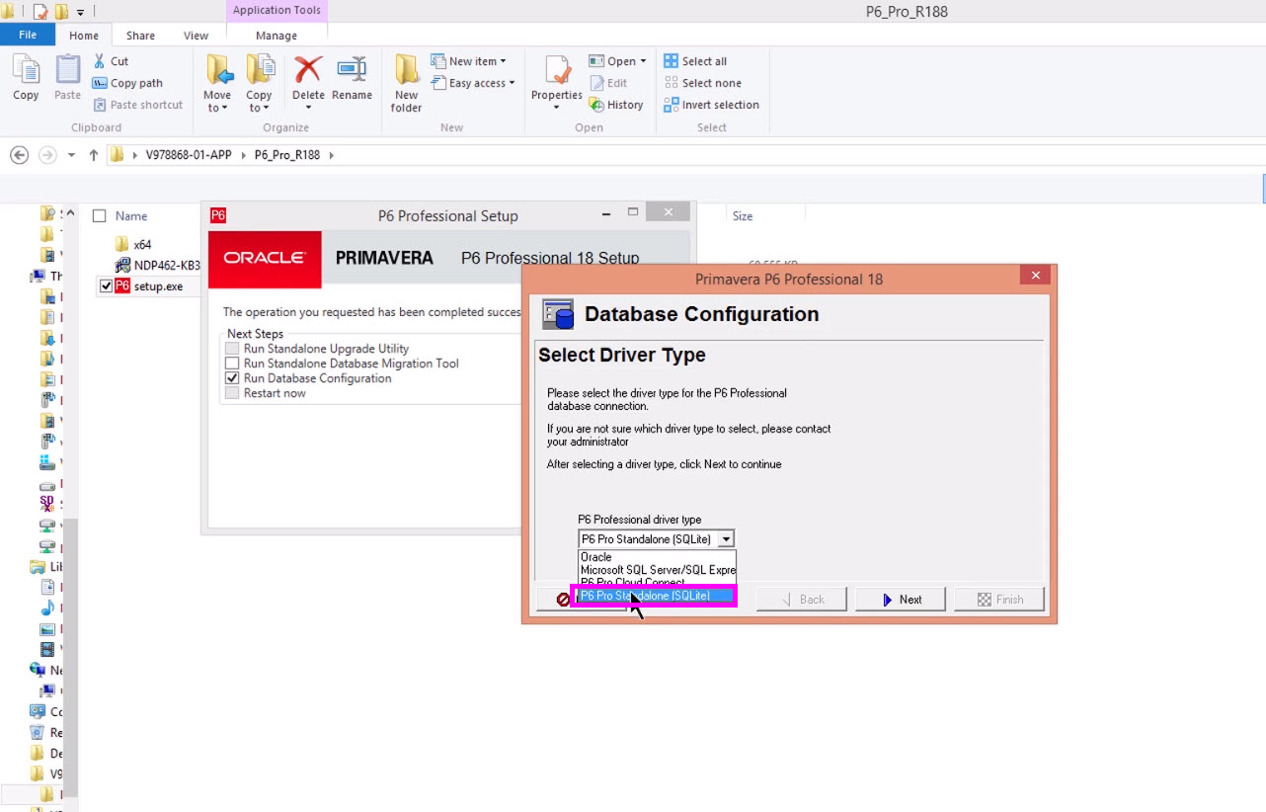Click Copy path in ribbon
Image resolution: width=1266 pixels, height=812 pixels.
tap(127, 83)
